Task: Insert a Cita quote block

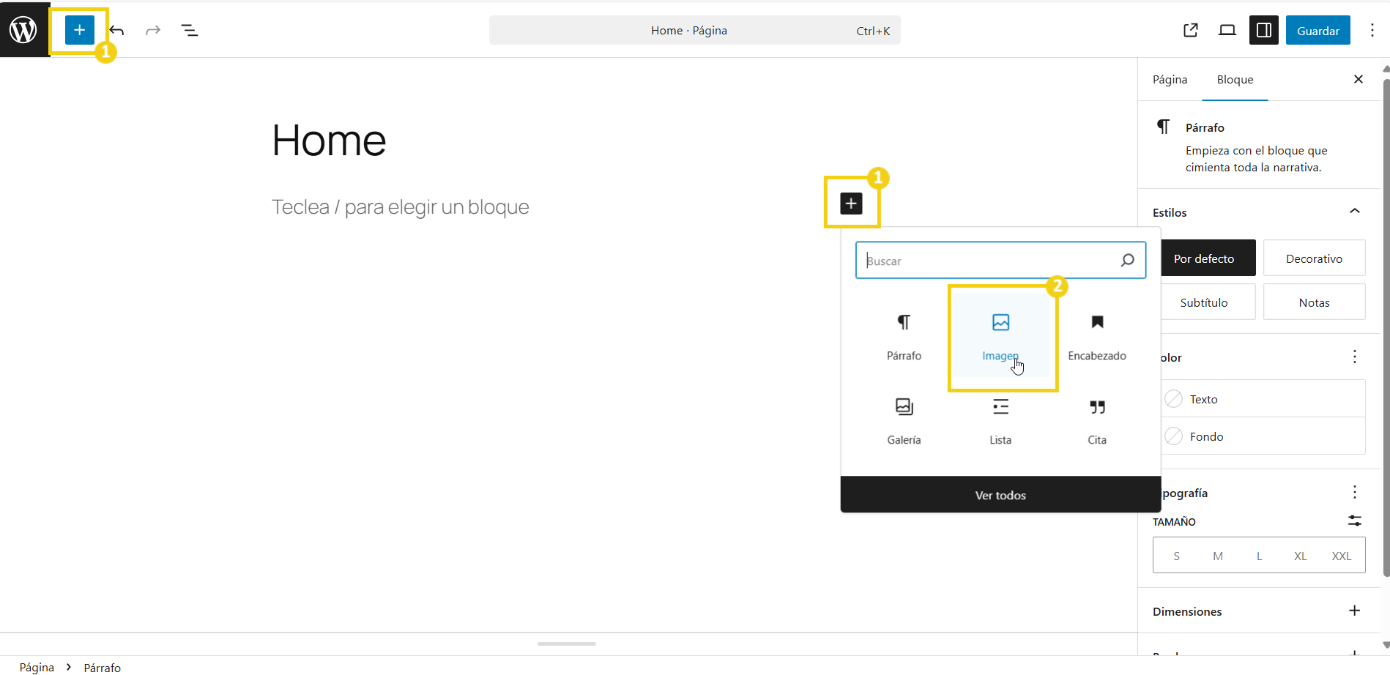Action: tap(1096, 421)
